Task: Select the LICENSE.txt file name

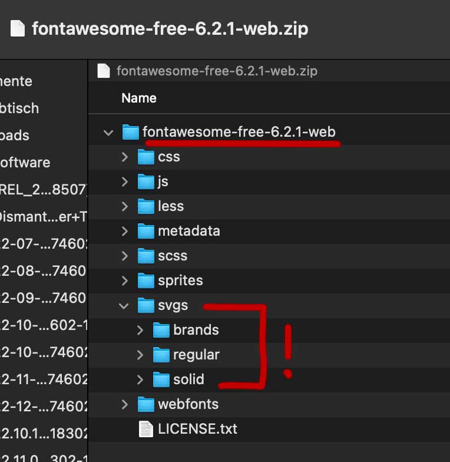Action: pos(198,429)
